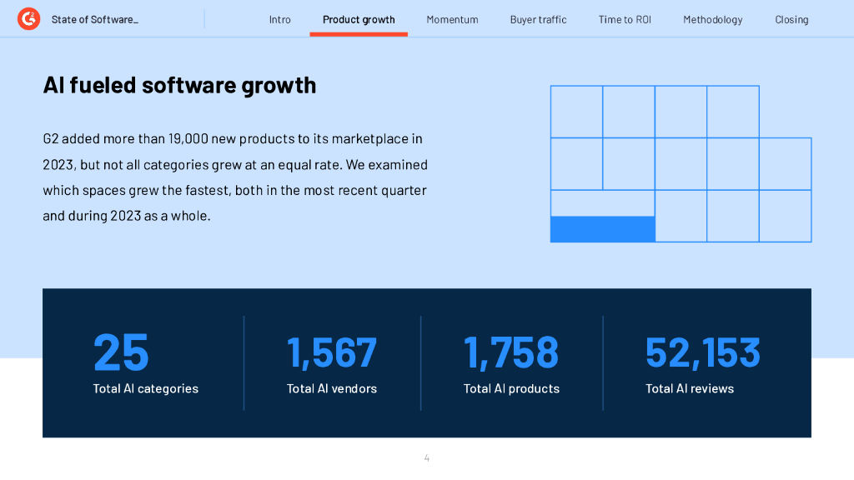This screenshot has width=854, height=480.
Task: Click the Total AI vendors label
Action: click(332, 388)
